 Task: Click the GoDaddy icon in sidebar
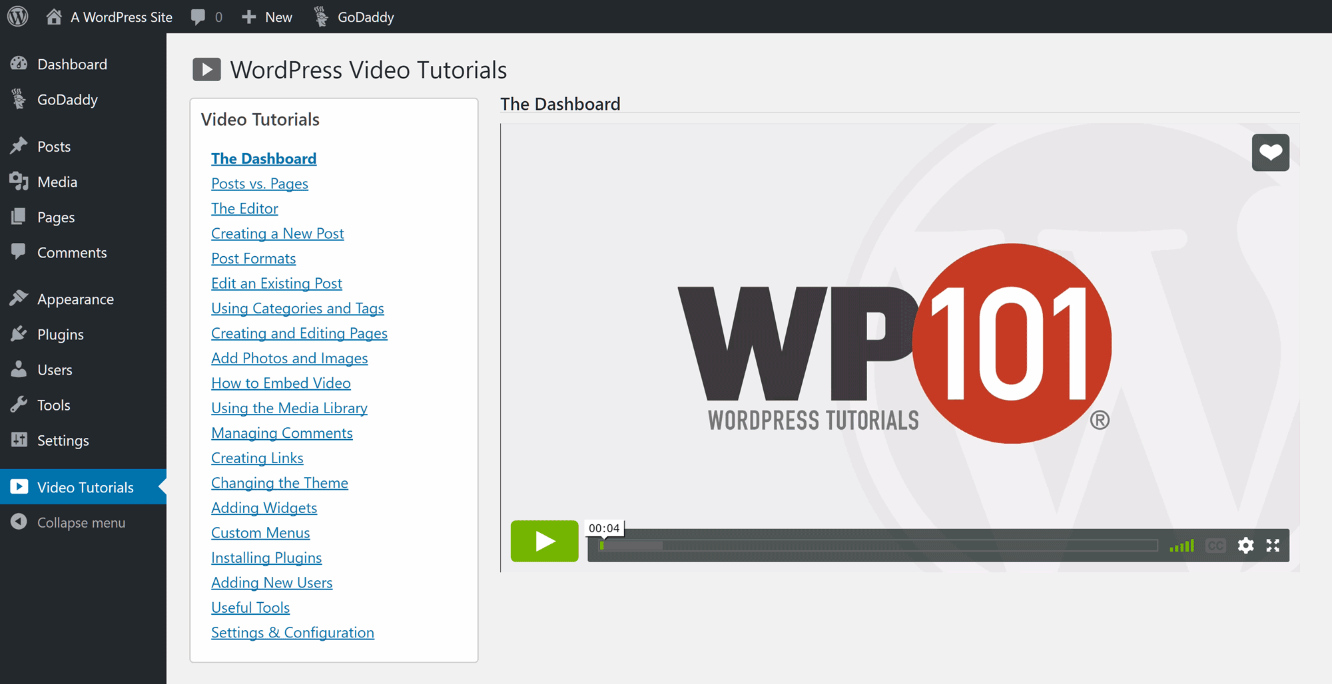[x=19, y=99]
